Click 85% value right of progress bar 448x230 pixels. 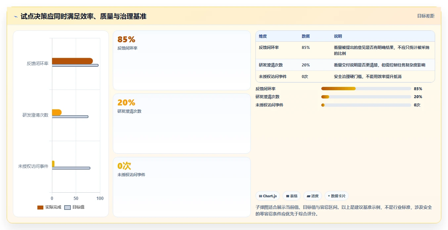click(418, 89)
